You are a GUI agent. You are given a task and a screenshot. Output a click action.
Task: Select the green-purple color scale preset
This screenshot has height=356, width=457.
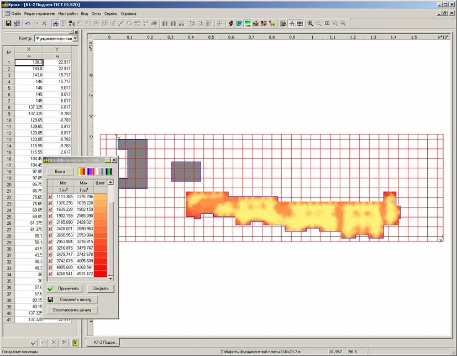[x=109, y=172]
